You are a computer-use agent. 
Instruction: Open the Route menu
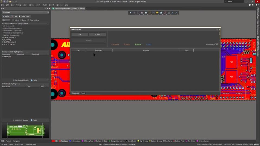45,5
